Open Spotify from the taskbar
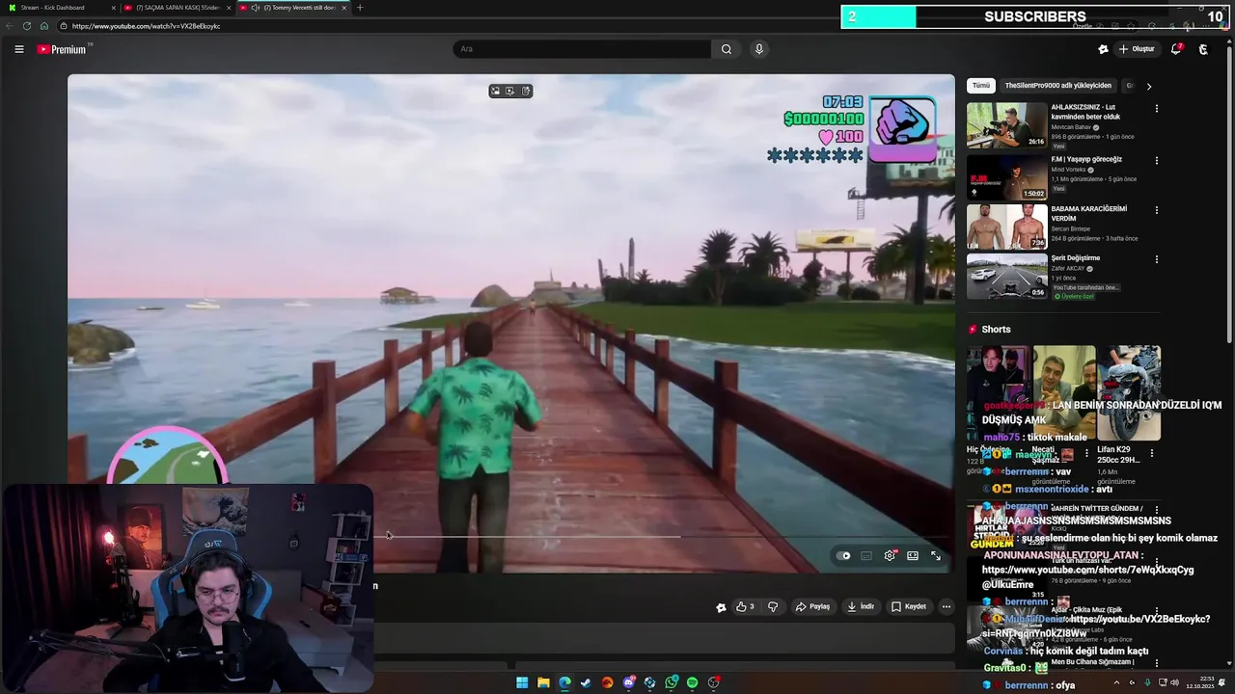 (x=692, y=682)
